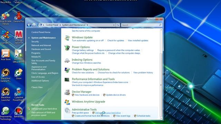221x124 pixels.
Task: Open Acer GameZone desktop shortcut
Action: click(x=6, y=37)
